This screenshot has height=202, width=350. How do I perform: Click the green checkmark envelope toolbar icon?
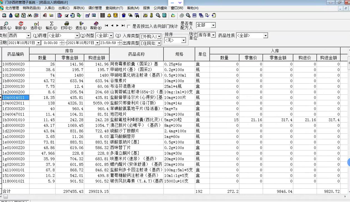17,15
